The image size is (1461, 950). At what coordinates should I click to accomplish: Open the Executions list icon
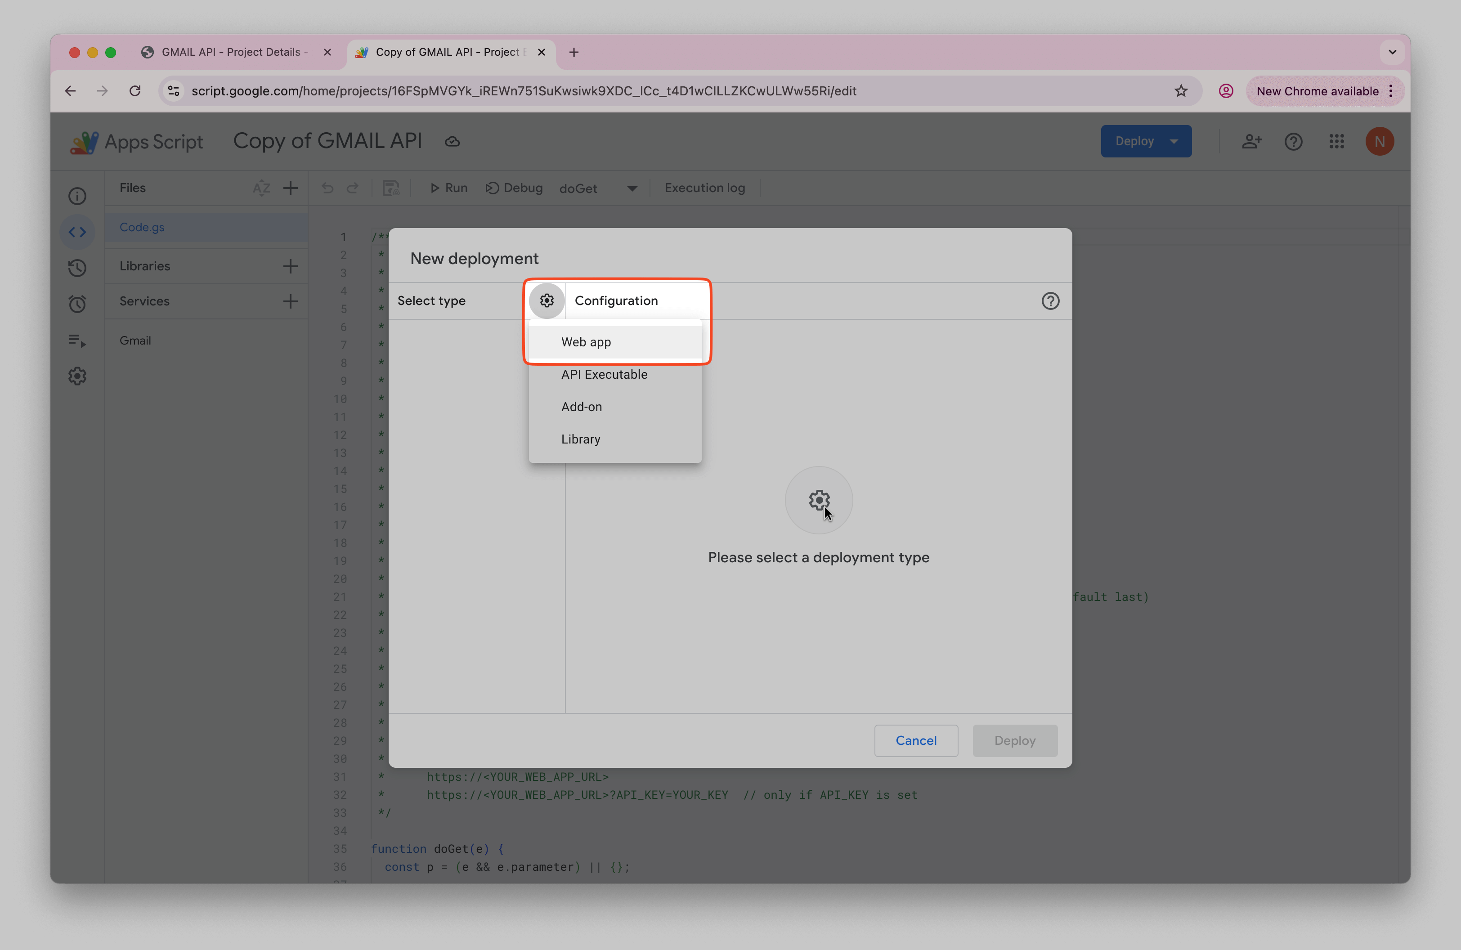[77, 340]
